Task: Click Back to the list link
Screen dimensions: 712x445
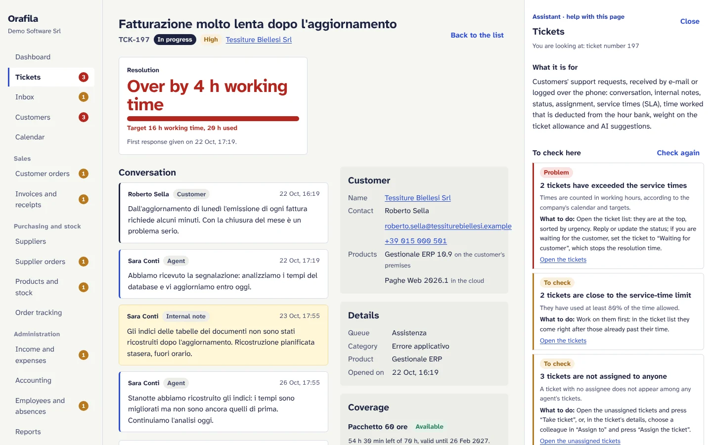Action: click(x=477, y=35)
